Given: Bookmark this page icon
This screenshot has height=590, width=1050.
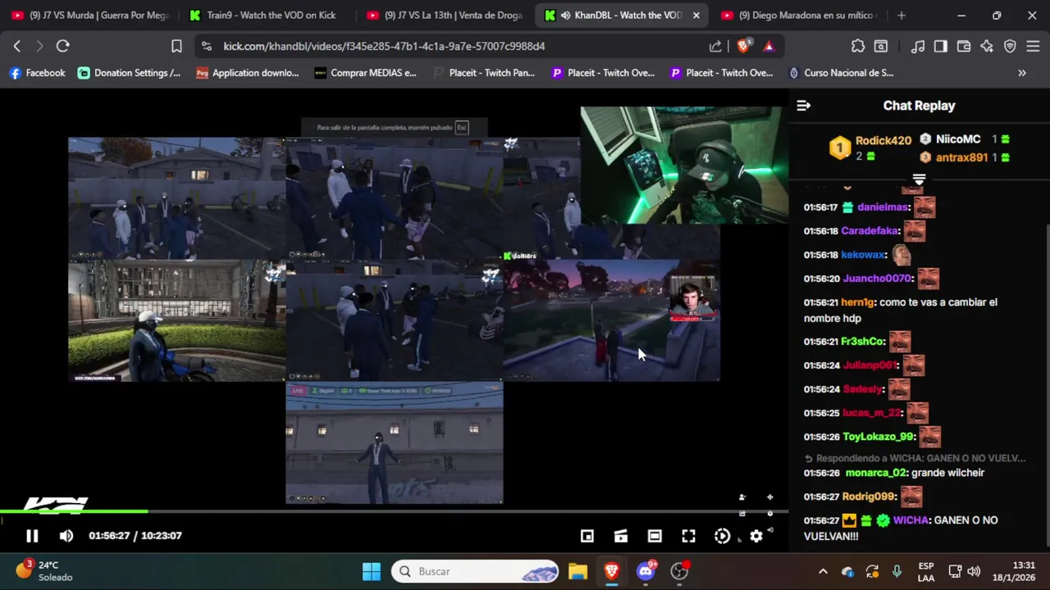Looking at the screenshot, I should pos(176,46).
